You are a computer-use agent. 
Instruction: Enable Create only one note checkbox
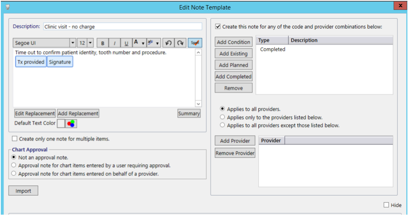pos(15,139)
